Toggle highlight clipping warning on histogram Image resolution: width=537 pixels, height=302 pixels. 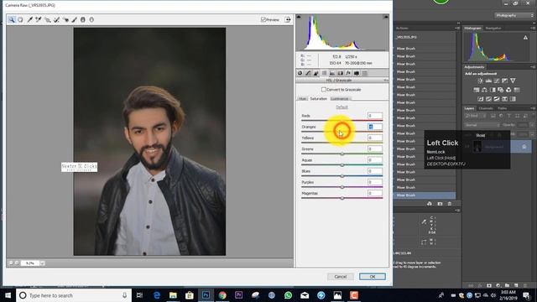pyautogui.click(x=386, y=17)
